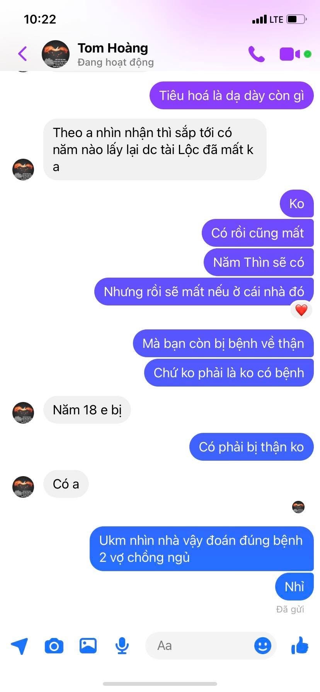Open location sharing arrow icon

(19, 646)
